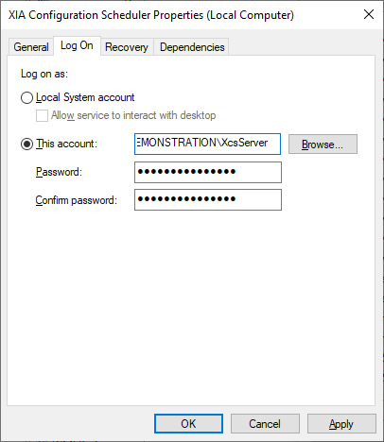Confirm changes with the OK button
The image size is (384, 442).
[188, 424]
